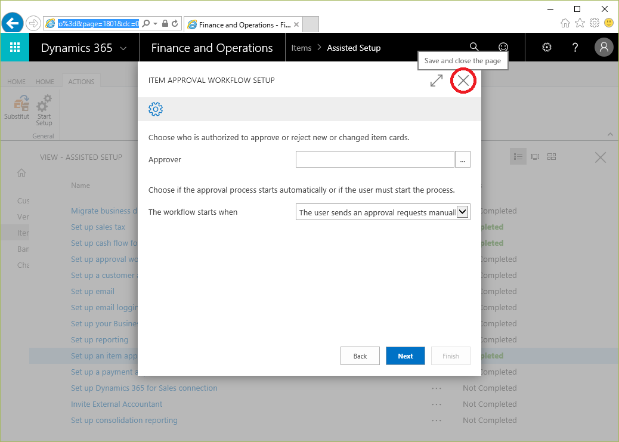The image size is (619, 442).
Task: Click the browser back arrow button
Action: (x=13, y=23)
